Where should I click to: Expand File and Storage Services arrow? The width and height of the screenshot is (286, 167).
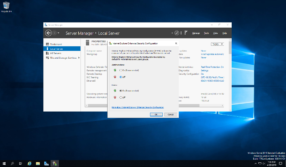[79, 58]
